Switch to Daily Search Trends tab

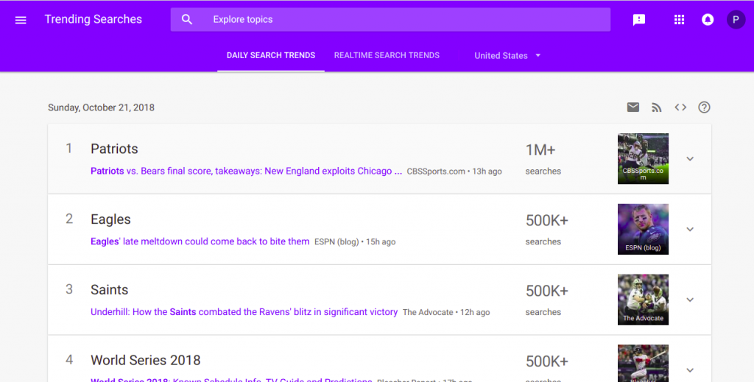pos(271,55)
